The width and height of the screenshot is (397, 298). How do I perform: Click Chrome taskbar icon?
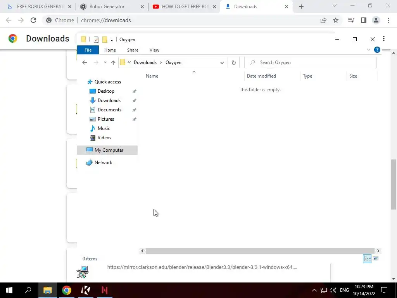coord(67,290)
